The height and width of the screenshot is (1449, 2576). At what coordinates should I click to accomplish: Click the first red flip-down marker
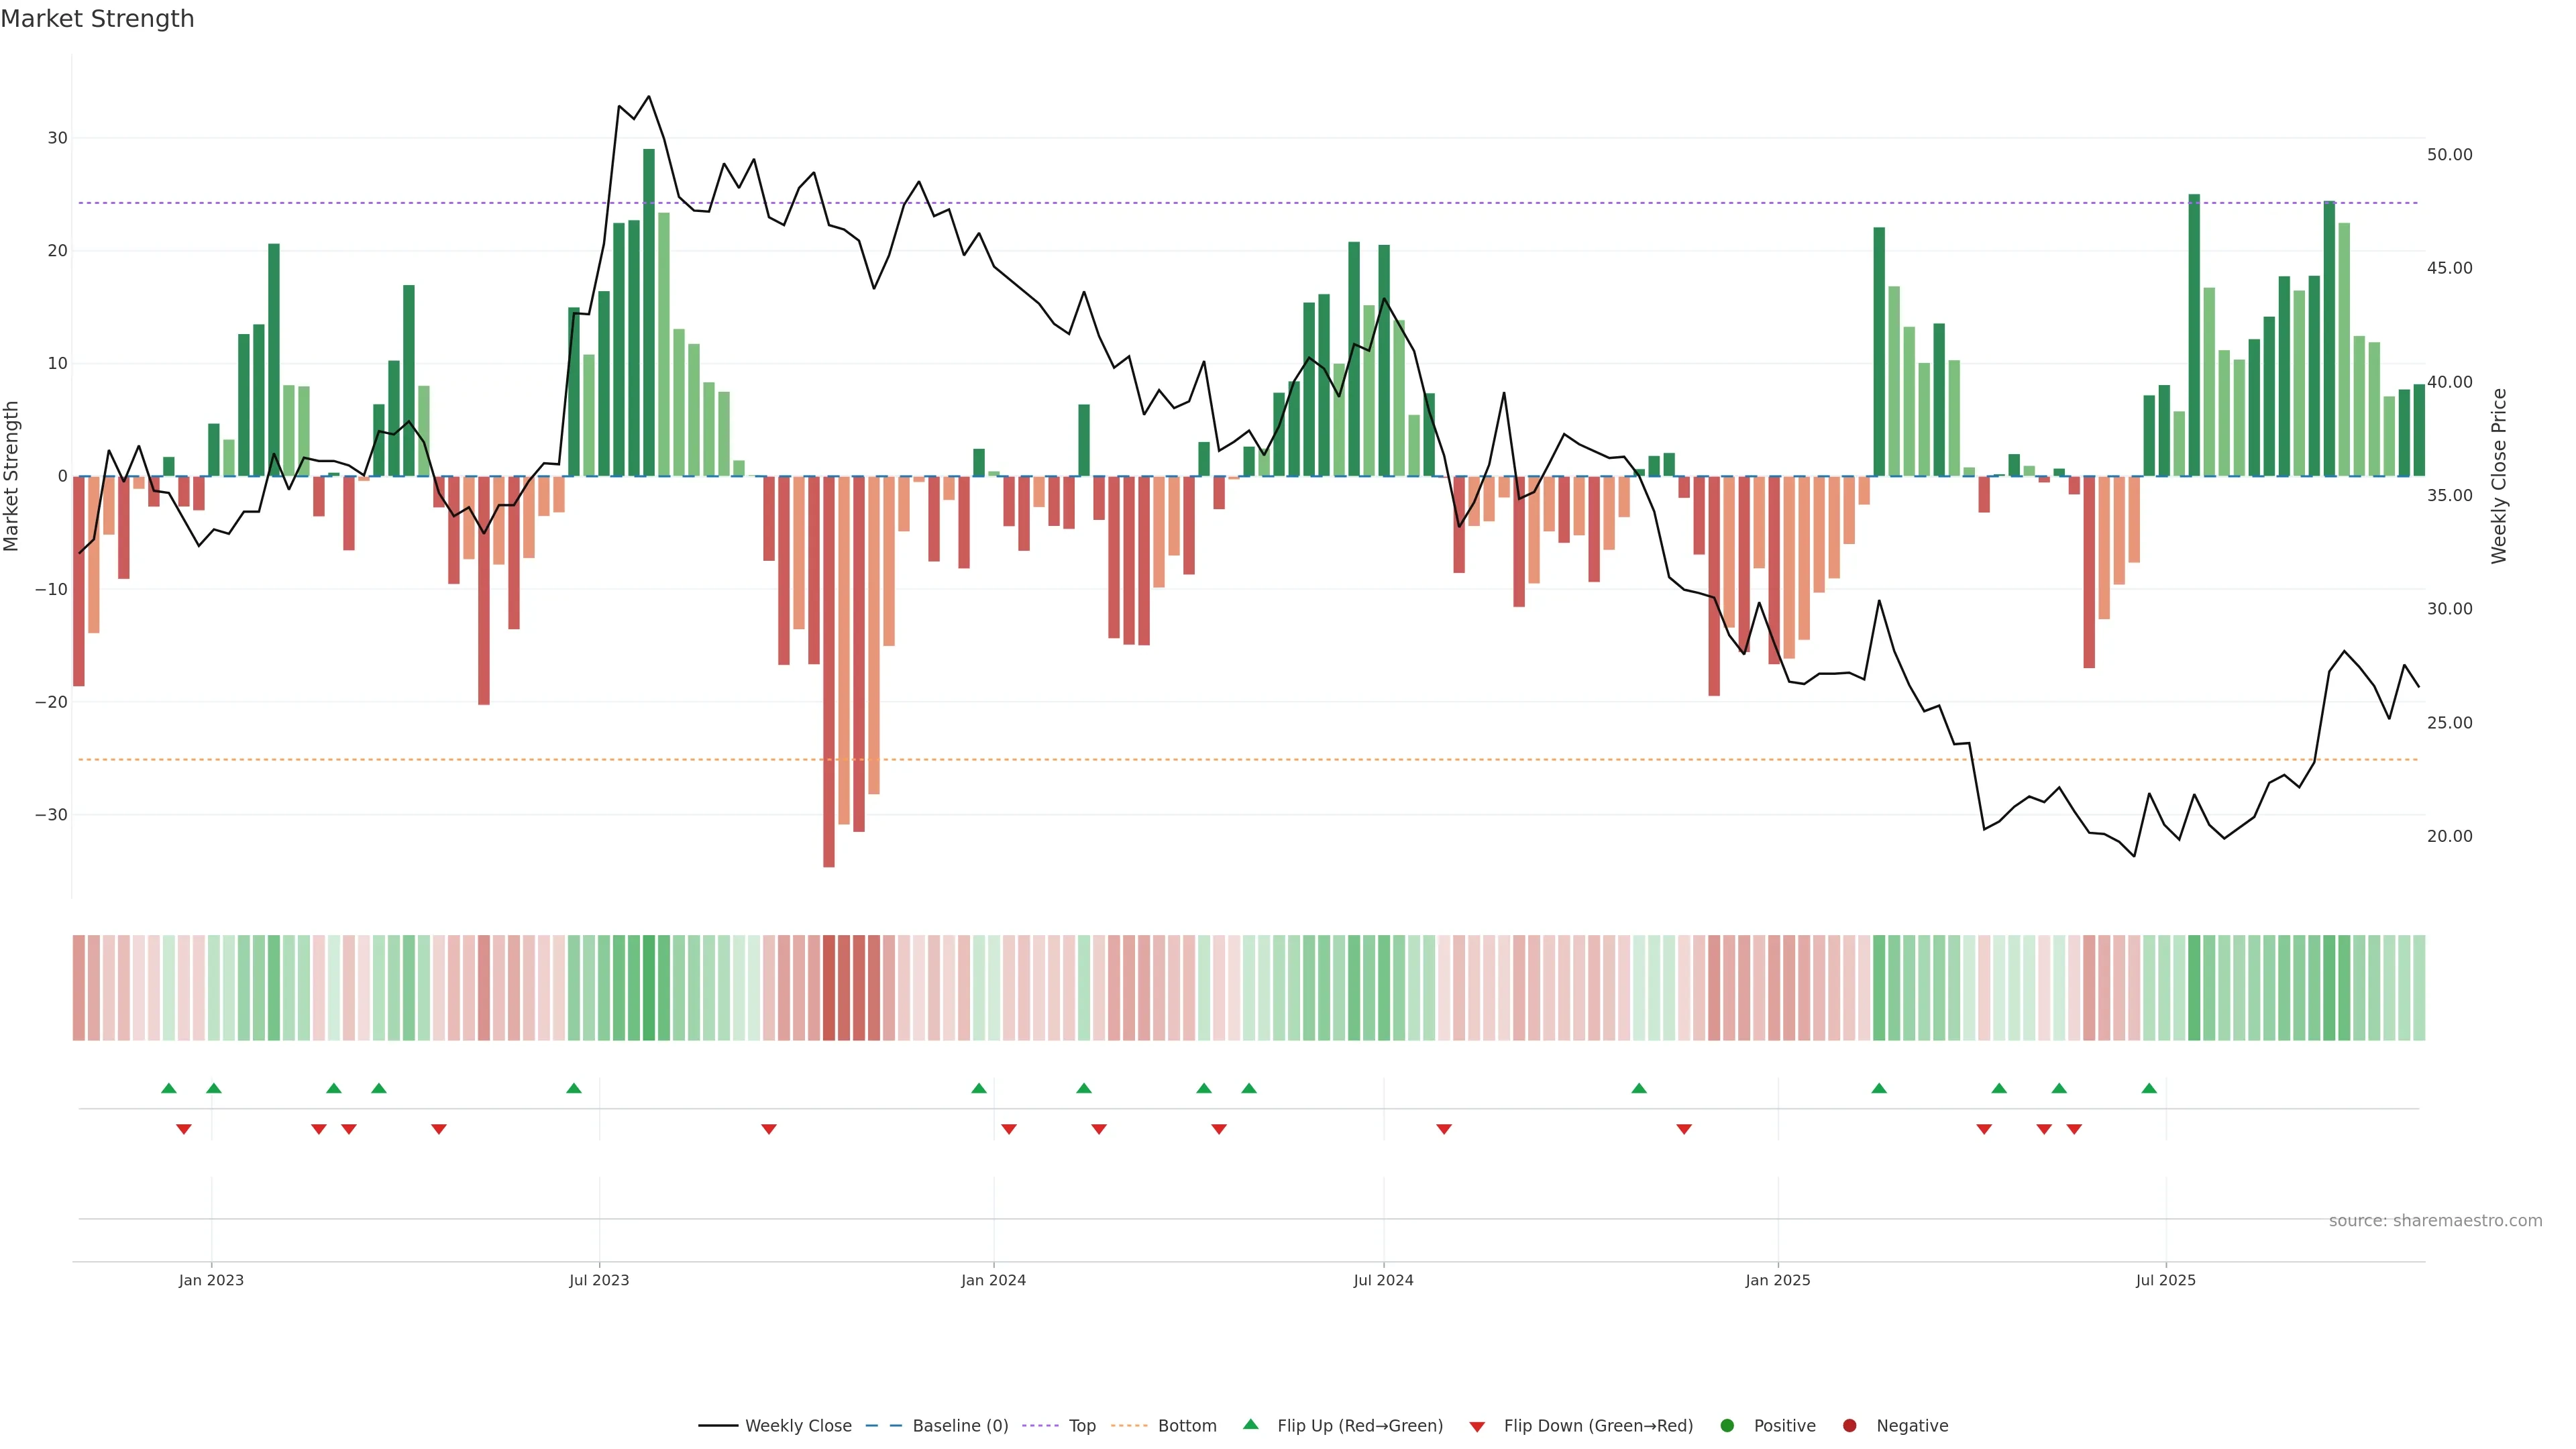[184, 1129]
